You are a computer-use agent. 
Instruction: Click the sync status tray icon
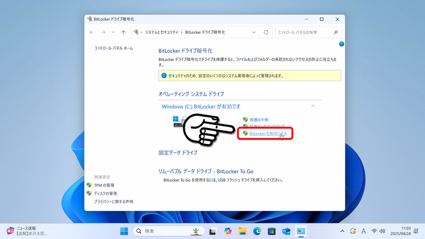(x=353, y=231)
